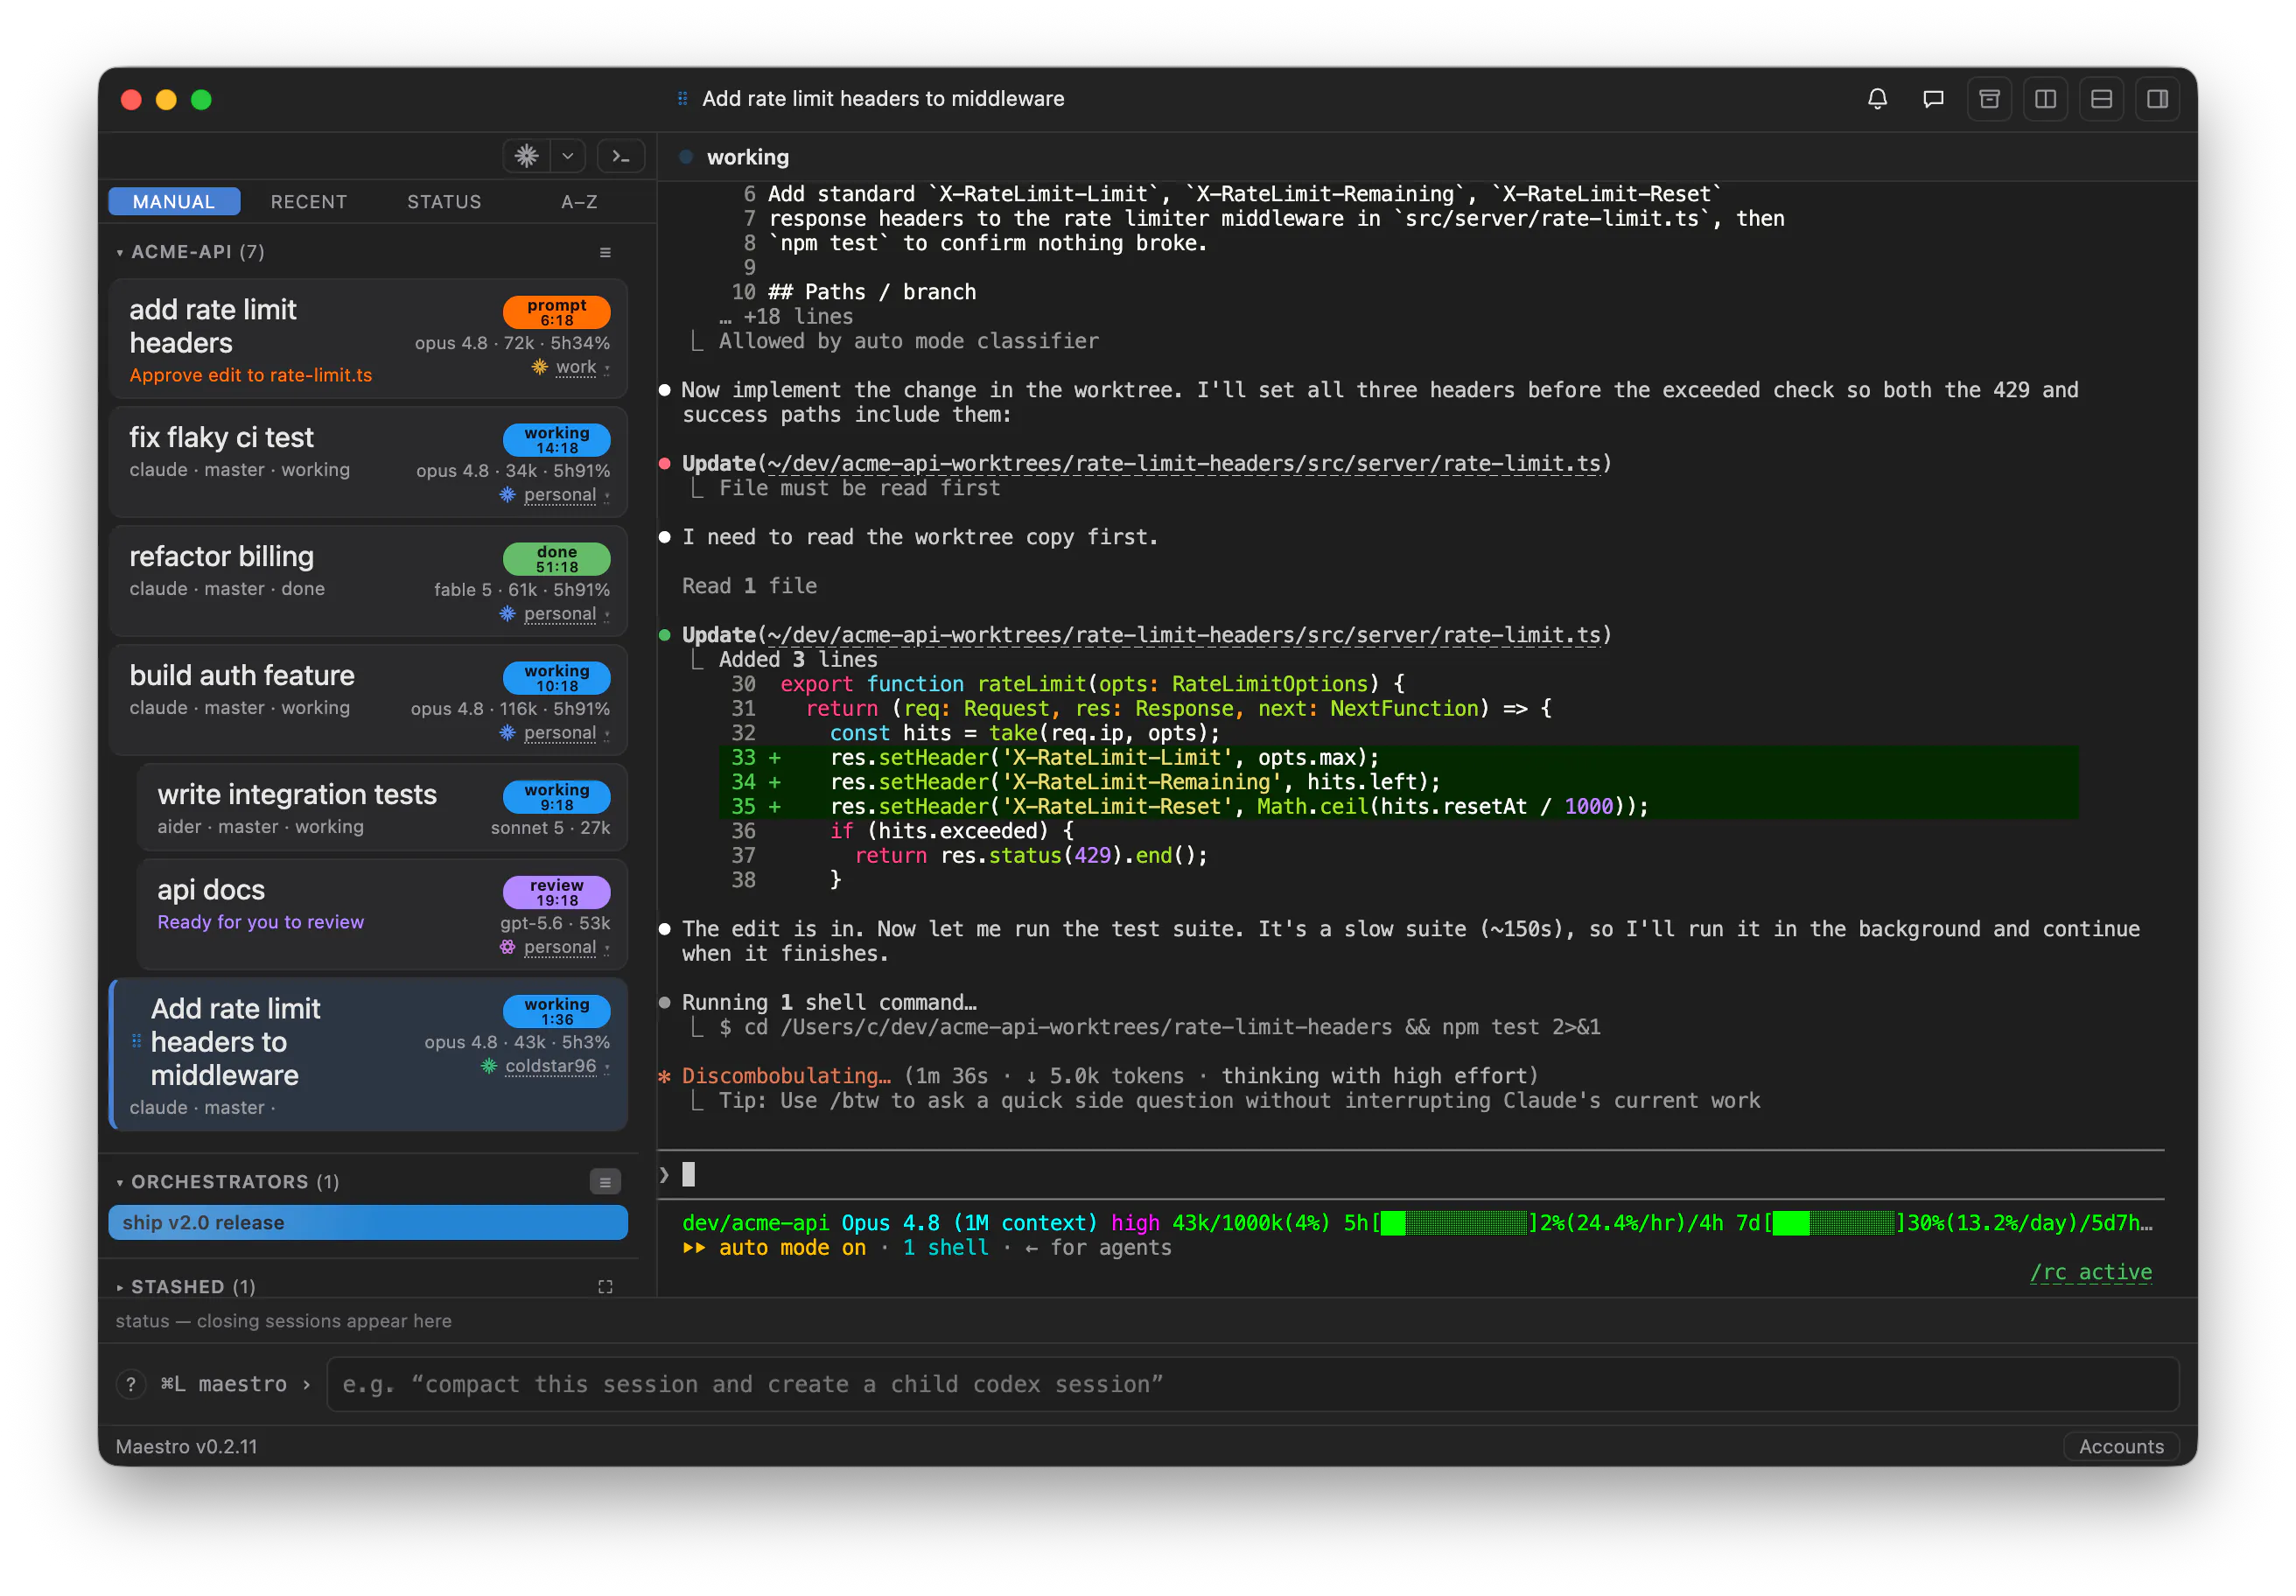This screenshot has height=1596, width=2296.
Task: Click the maestro help question mark icon
Action: [130, 1384]
